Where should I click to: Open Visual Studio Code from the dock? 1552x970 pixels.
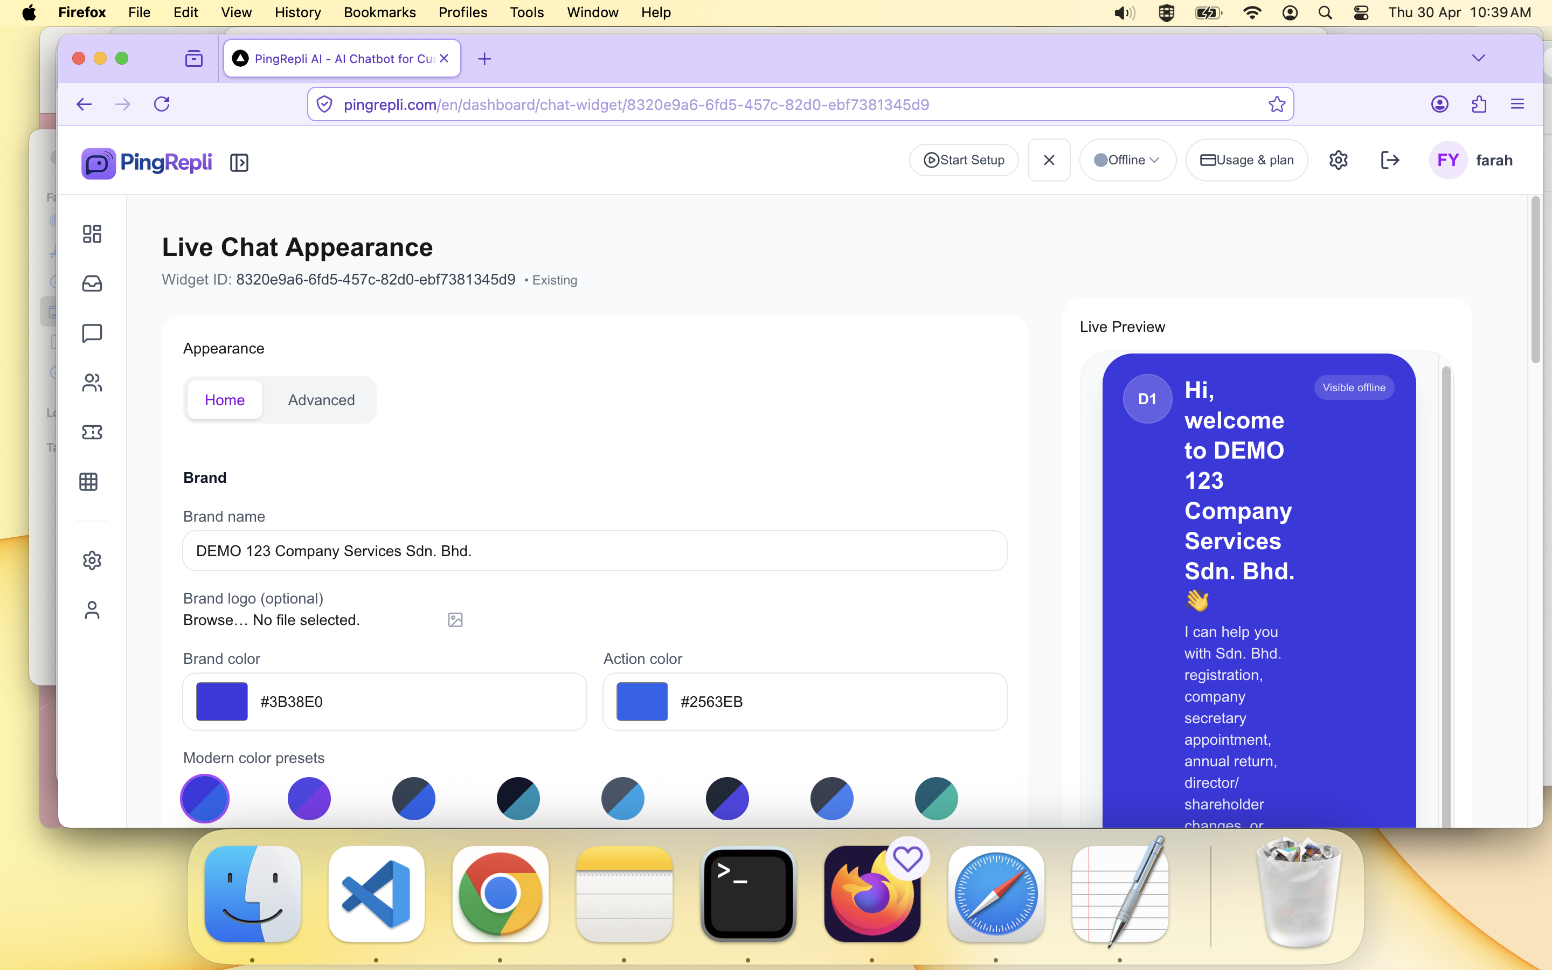pyautogui.click(x=377, y=895)
